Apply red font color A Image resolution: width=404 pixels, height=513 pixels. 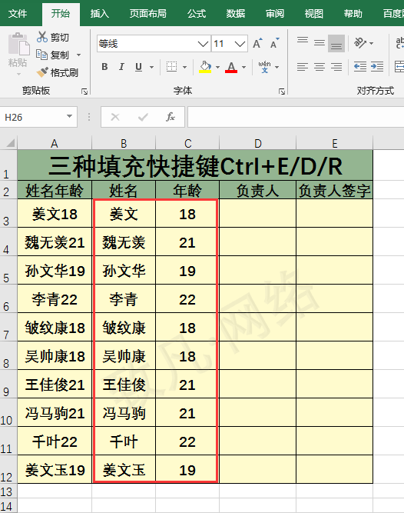231,67
